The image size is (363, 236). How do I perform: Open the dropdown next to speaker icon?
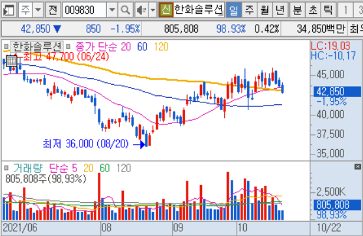[x=152, y=10]
